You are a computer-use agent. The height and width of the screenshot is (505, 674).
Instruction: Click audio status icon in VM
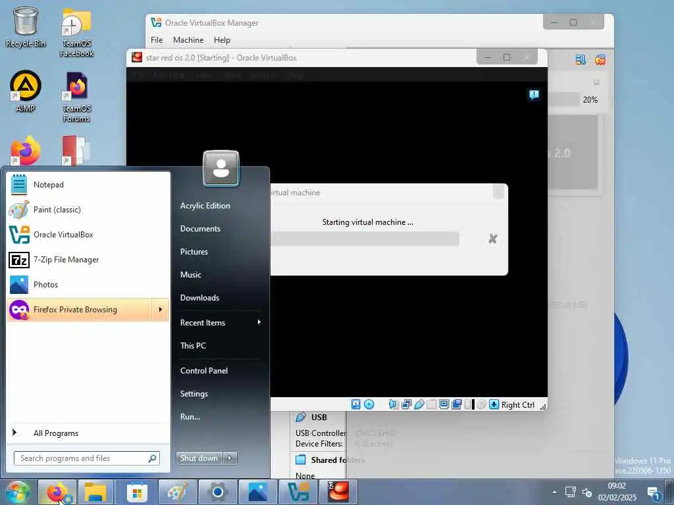[393, 404]
